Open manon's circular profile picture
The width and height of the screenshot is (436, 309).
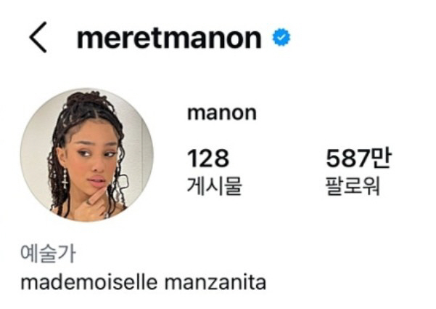[x=87, y=155]
